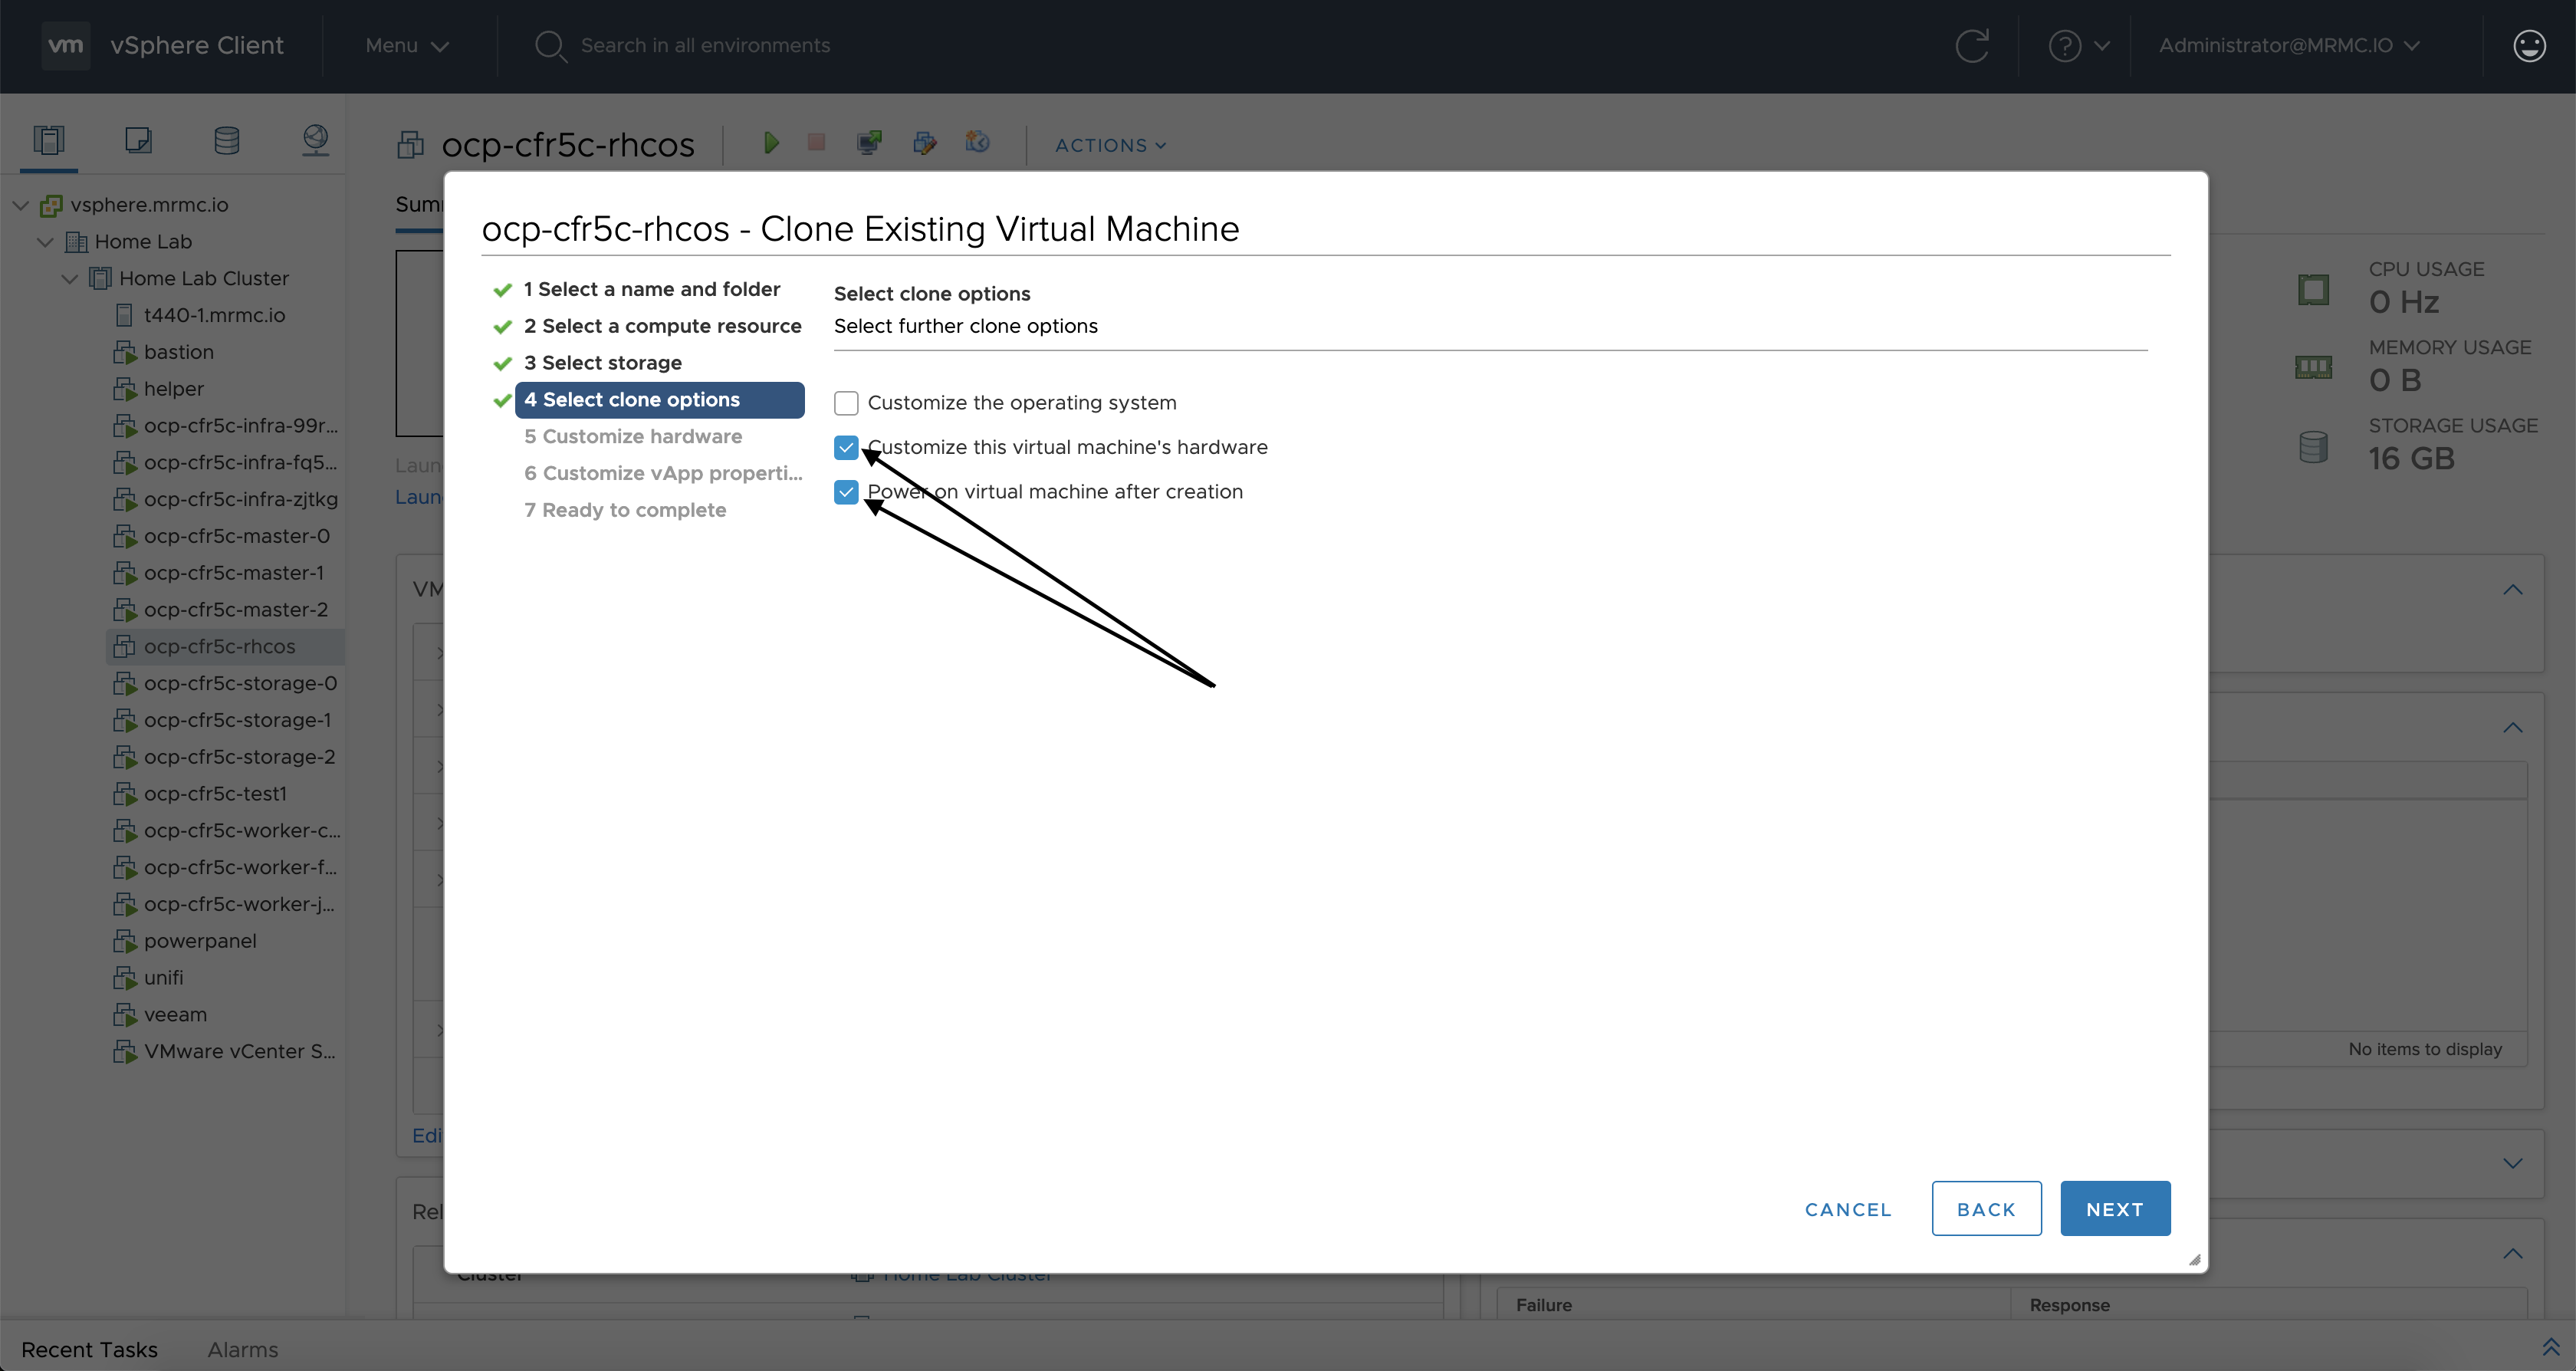2576x1371 pixels.
Task: Open Edit Settings via the pencil icon
Action: click(x=925, y=143)
